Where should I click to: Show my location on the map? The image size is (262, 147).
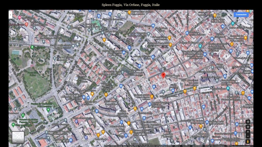pos(248,127)
